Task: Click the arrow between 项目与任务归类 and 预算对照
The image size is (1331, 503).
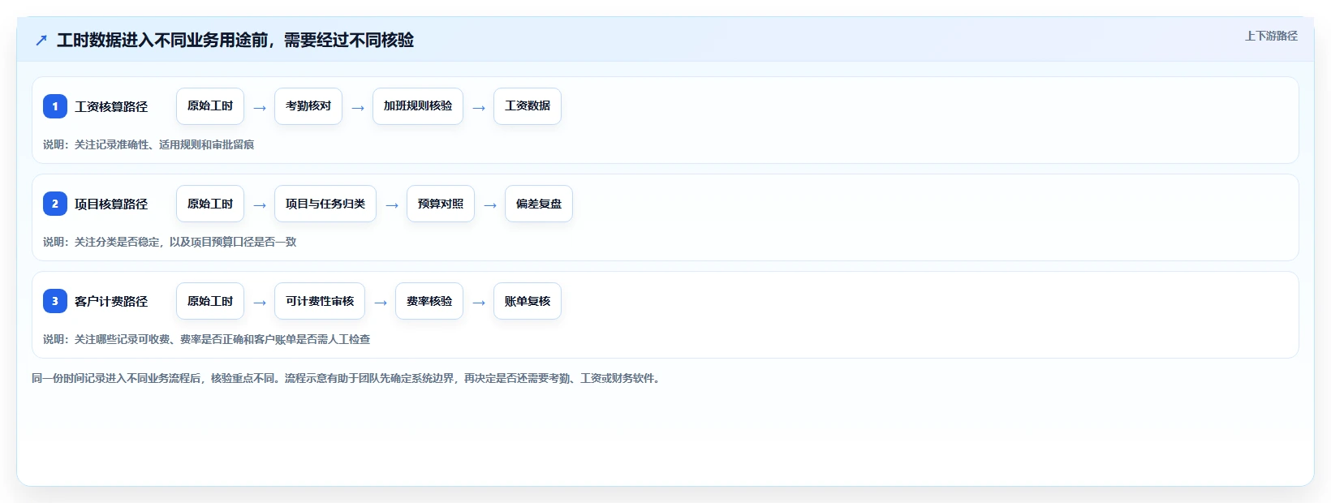Action: (x=392, y=204)
